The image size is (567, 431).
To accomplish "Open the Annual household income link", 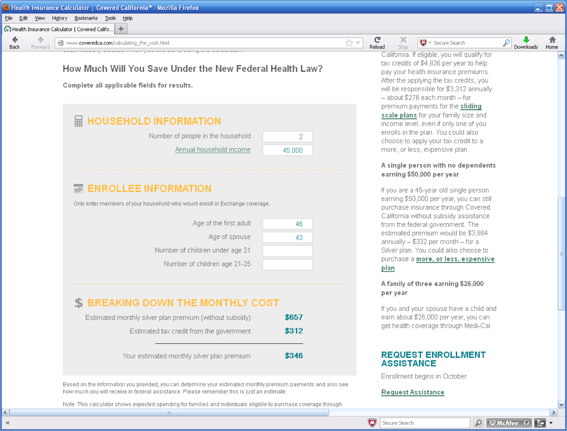I will (x=213, y=150).
